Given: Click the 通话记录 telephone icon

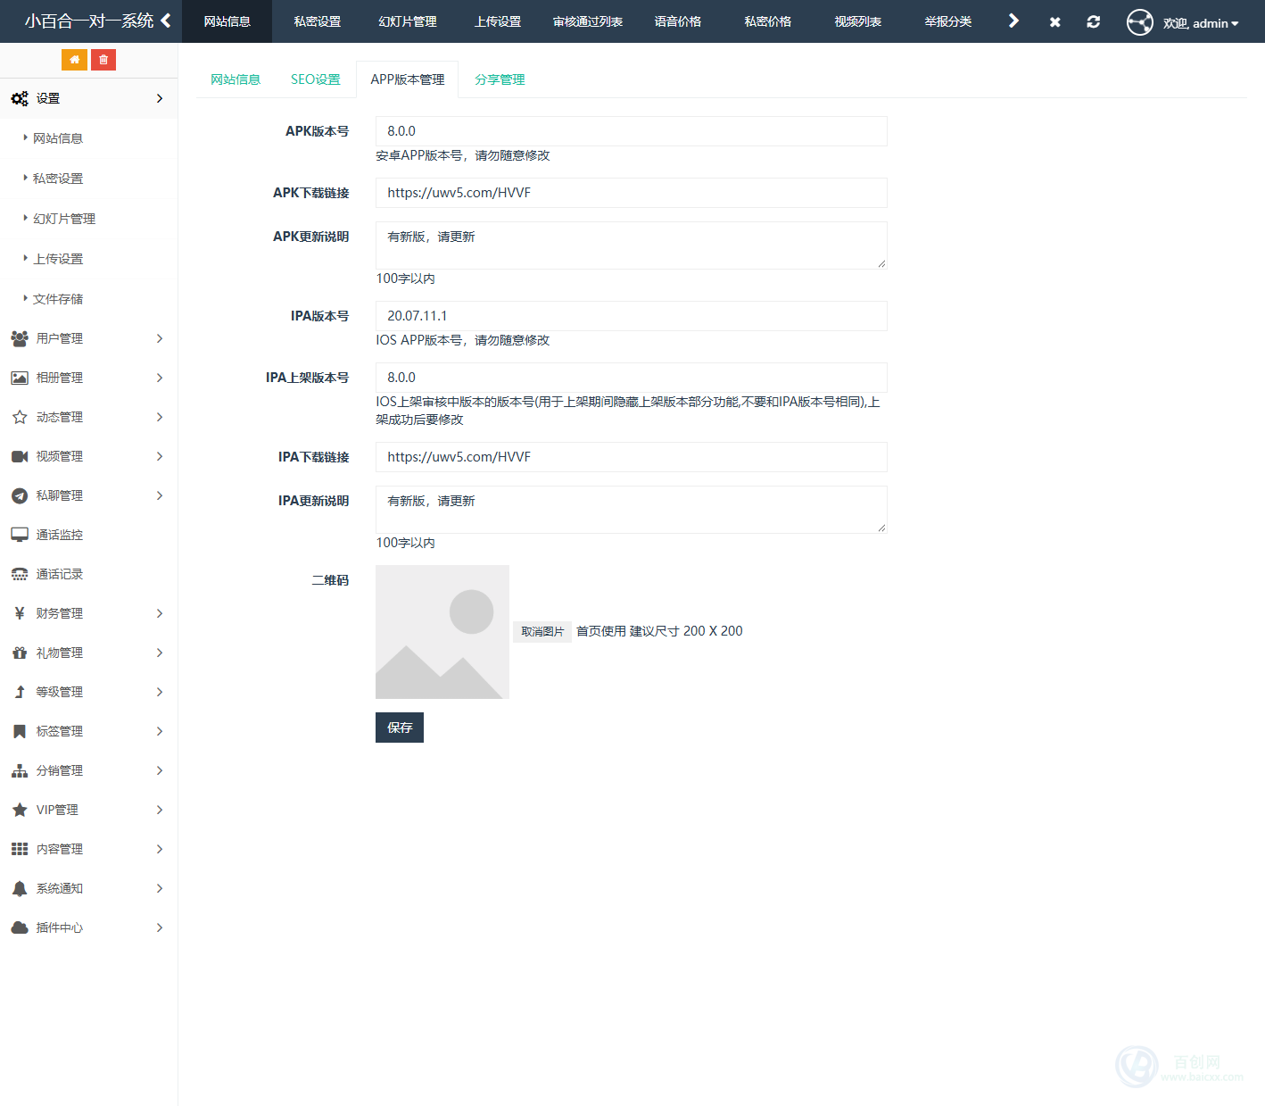Looking at the screenshot, I should pos(20,574).
